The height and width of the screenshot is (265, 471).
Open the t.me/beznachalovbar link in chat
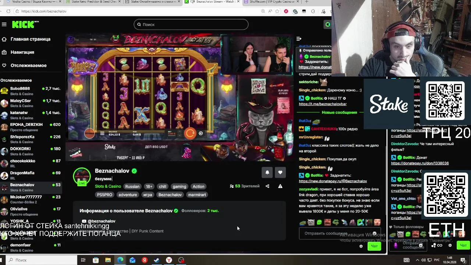323,104
